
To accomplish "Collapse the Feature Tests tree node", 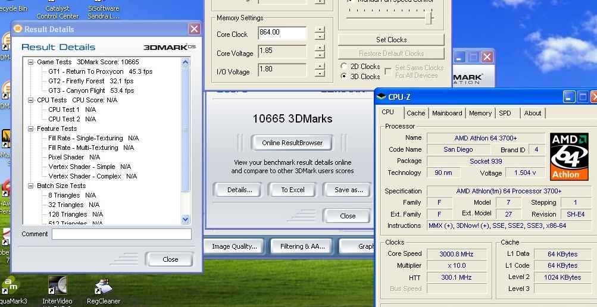I will click(x=31, y=129).
